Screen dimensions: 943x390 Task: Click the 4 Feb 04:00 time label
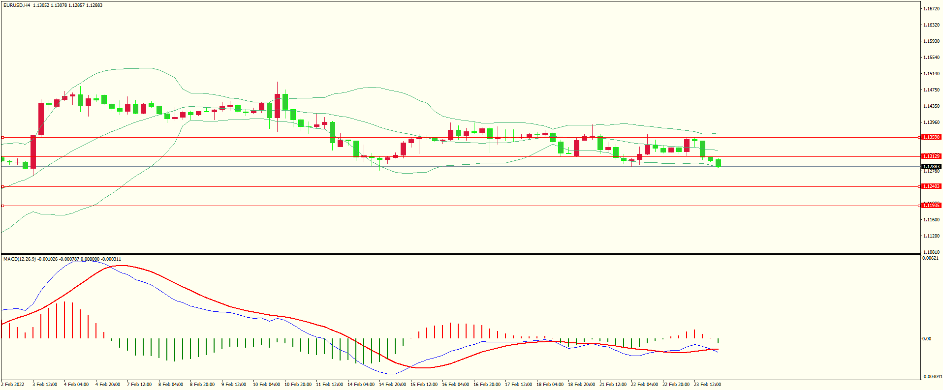[x=76, y=385]
